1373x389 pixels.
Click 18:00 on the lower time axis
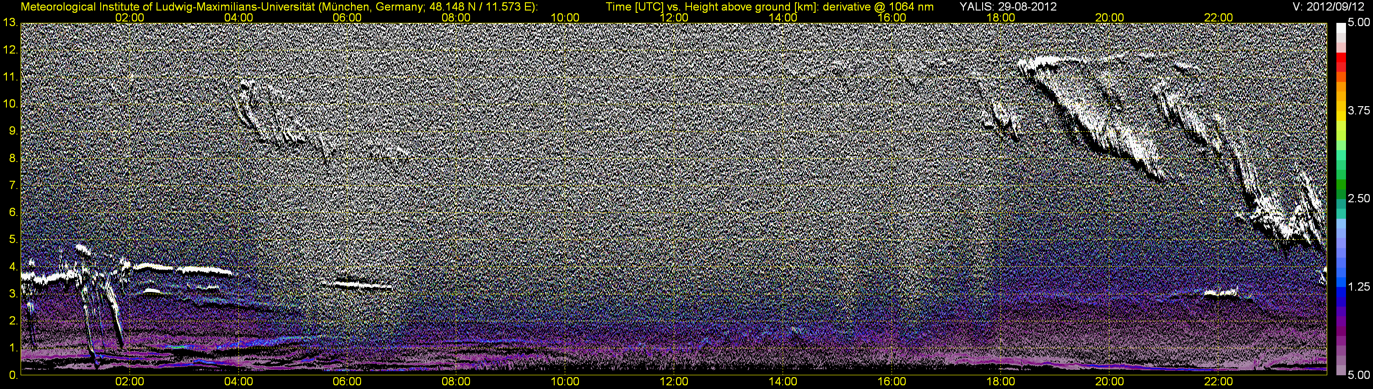pos(1000,382)
